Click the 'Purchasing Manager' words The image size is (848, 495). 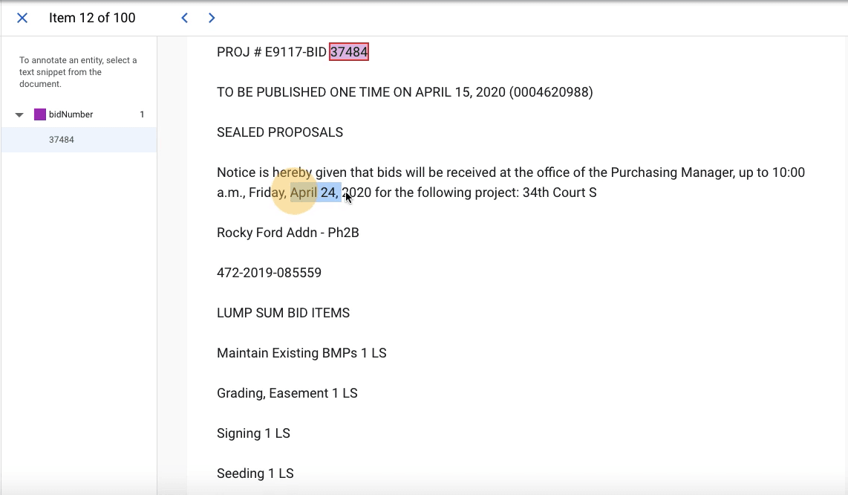point(671,172)
